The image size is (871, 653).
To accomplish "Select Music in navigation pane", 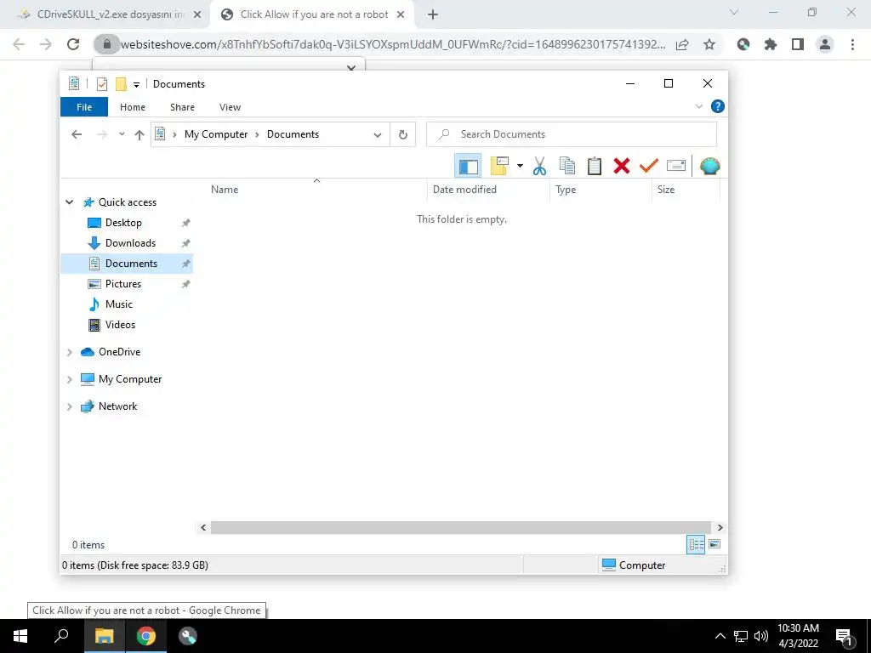I will 119,304.
